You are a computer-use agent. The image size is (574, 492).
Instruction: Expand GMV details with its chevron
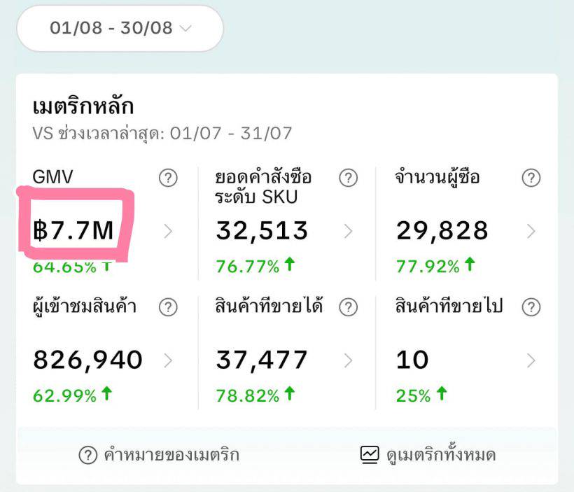[x=168, y=231]
